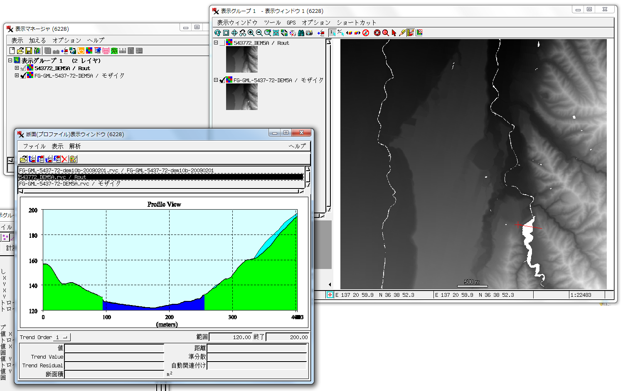Toggle visibility checkbox of FG-GML-5437-72-DEM5A in Display Manager
This screenshot has width=623, height=391.
point(23,76)
